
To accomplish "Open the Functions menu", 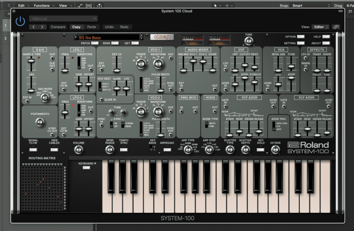I will (x=44, y=5).
